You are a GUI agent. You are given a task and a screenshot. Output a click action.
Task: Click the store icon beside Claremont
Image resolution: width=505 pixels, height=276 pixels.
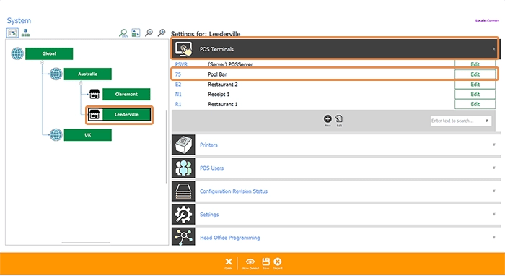(x=95, y=94)
